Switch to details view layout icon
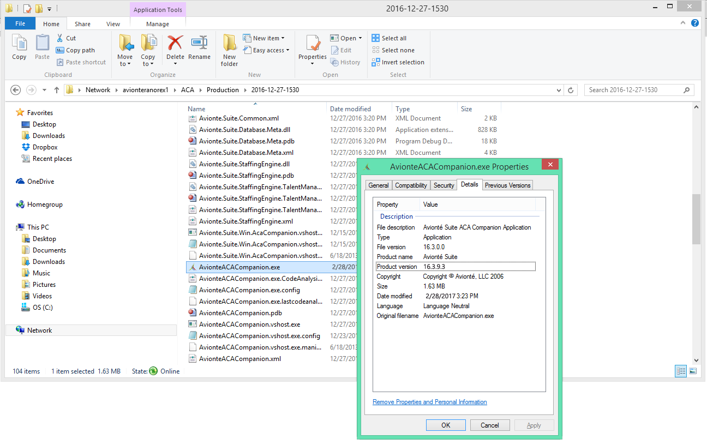The height and width of the screenshot is (445, 707). point(681,371)
